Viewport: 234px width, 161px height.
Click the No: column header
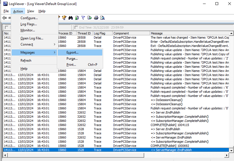tap(7, 33)
